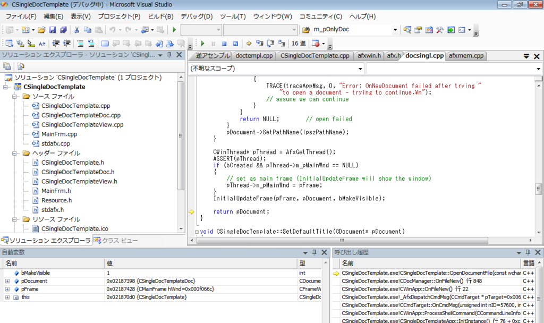
Task: Click the Comment Out selected lines icon
Action: [80, 44]
